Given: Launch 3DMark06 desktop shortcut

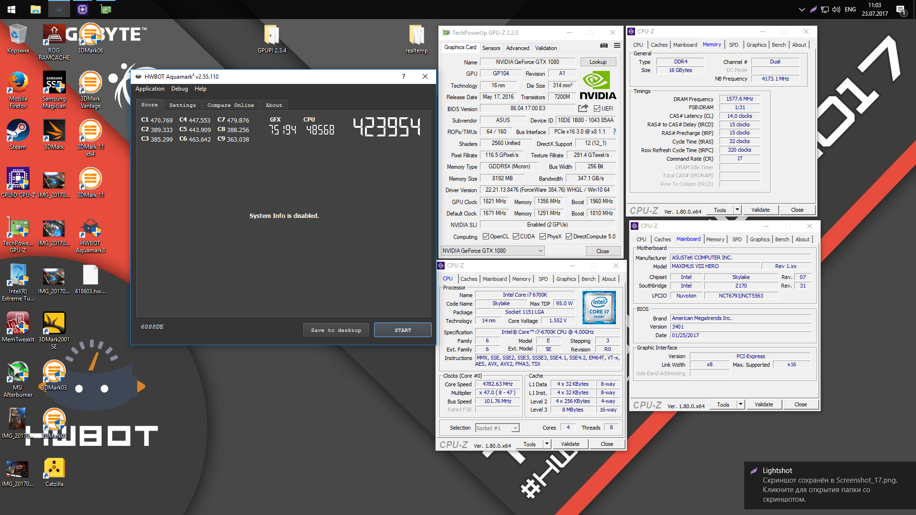Looking at the screenshot, I should coord(90,39).
